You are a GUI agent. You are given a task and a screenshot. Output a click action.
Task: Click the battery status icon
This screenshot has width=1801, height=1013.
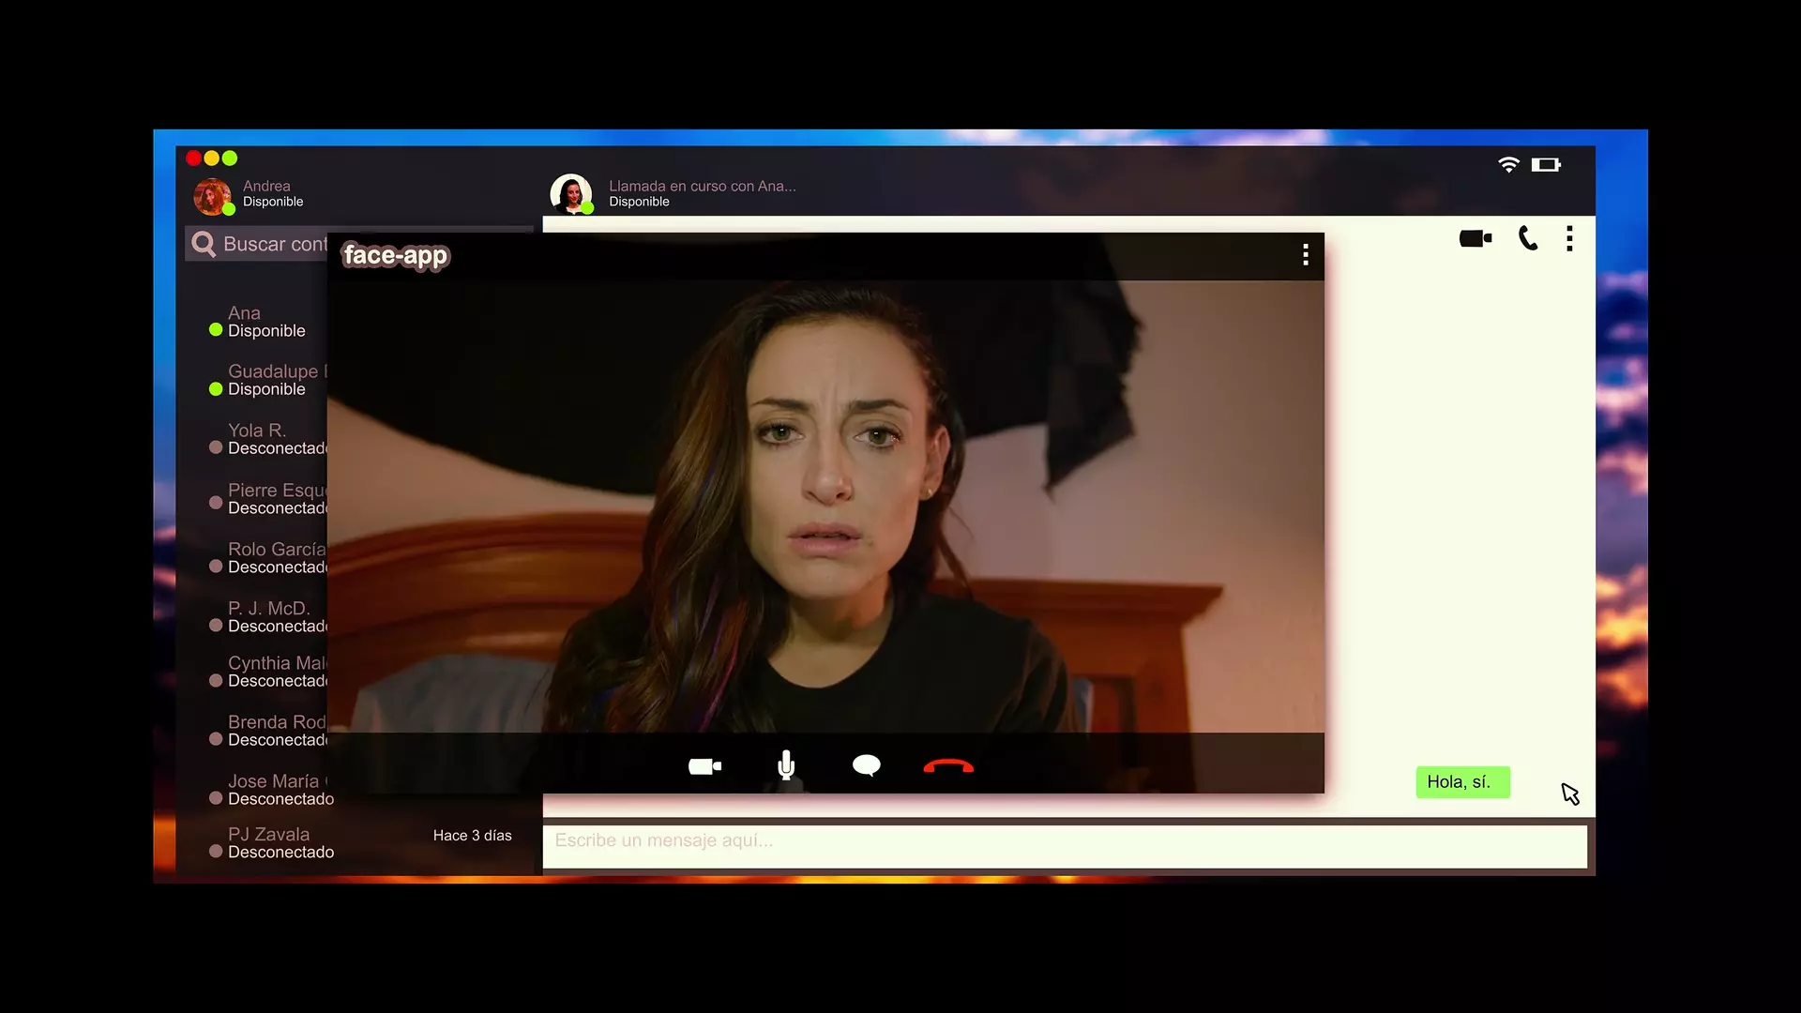tap(1545, 165)
